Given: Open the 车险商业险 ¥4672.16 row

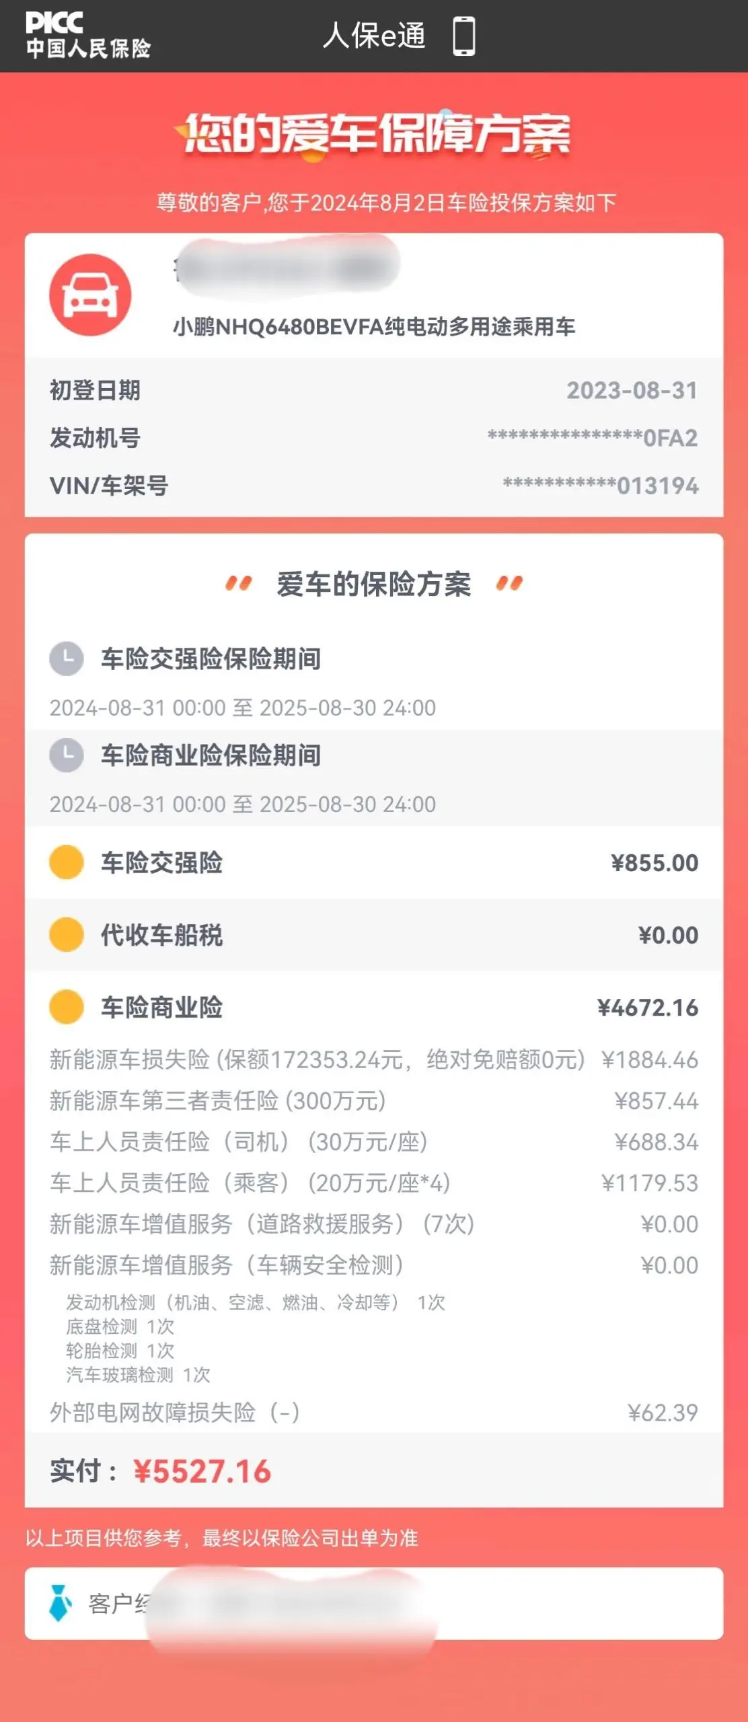Looking at the screenshot, I should tap(374, 1007).
